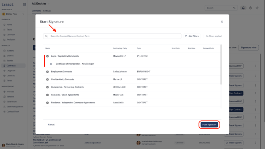265x149 pixels.
Task: Cancel the Start Signature dialog
Action: [x=51, y=124]
